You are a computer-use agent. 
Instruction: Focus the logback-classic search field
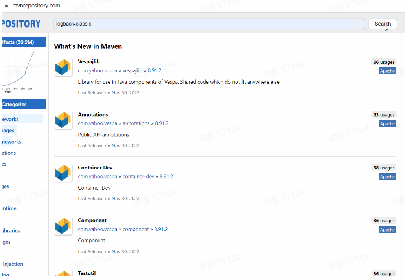point(209,24)
